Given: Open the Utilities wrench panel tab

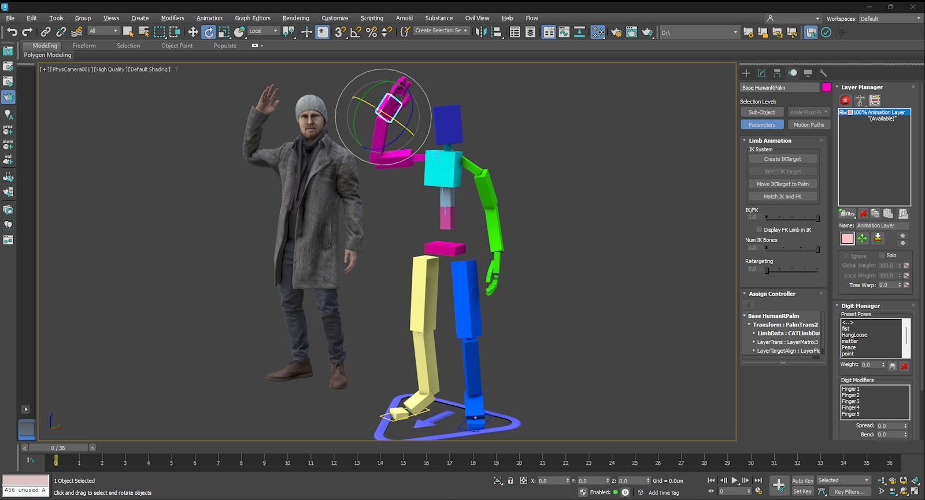Looking at the screenshot, I should (x=823, y=73).
